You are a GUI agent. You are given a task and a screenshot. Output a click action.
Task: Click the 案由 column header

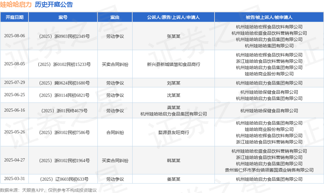(115, 17)
